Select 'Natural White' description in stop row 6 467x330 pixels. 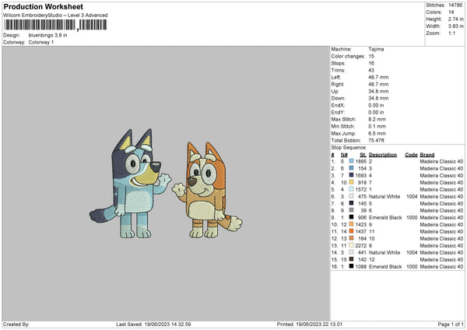(x=384, y=197)
